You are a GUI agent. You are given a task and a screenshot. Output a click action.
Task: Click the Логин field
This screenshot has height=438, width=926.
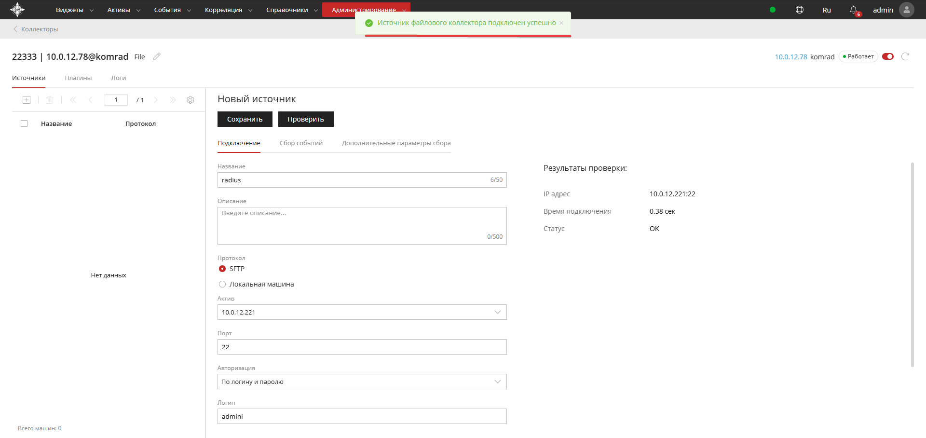(362, 416)
